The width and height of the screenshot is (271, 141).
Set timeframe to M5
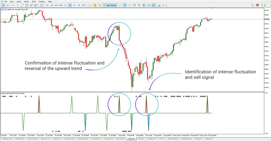pyautogui.click(x=52, y=5)
